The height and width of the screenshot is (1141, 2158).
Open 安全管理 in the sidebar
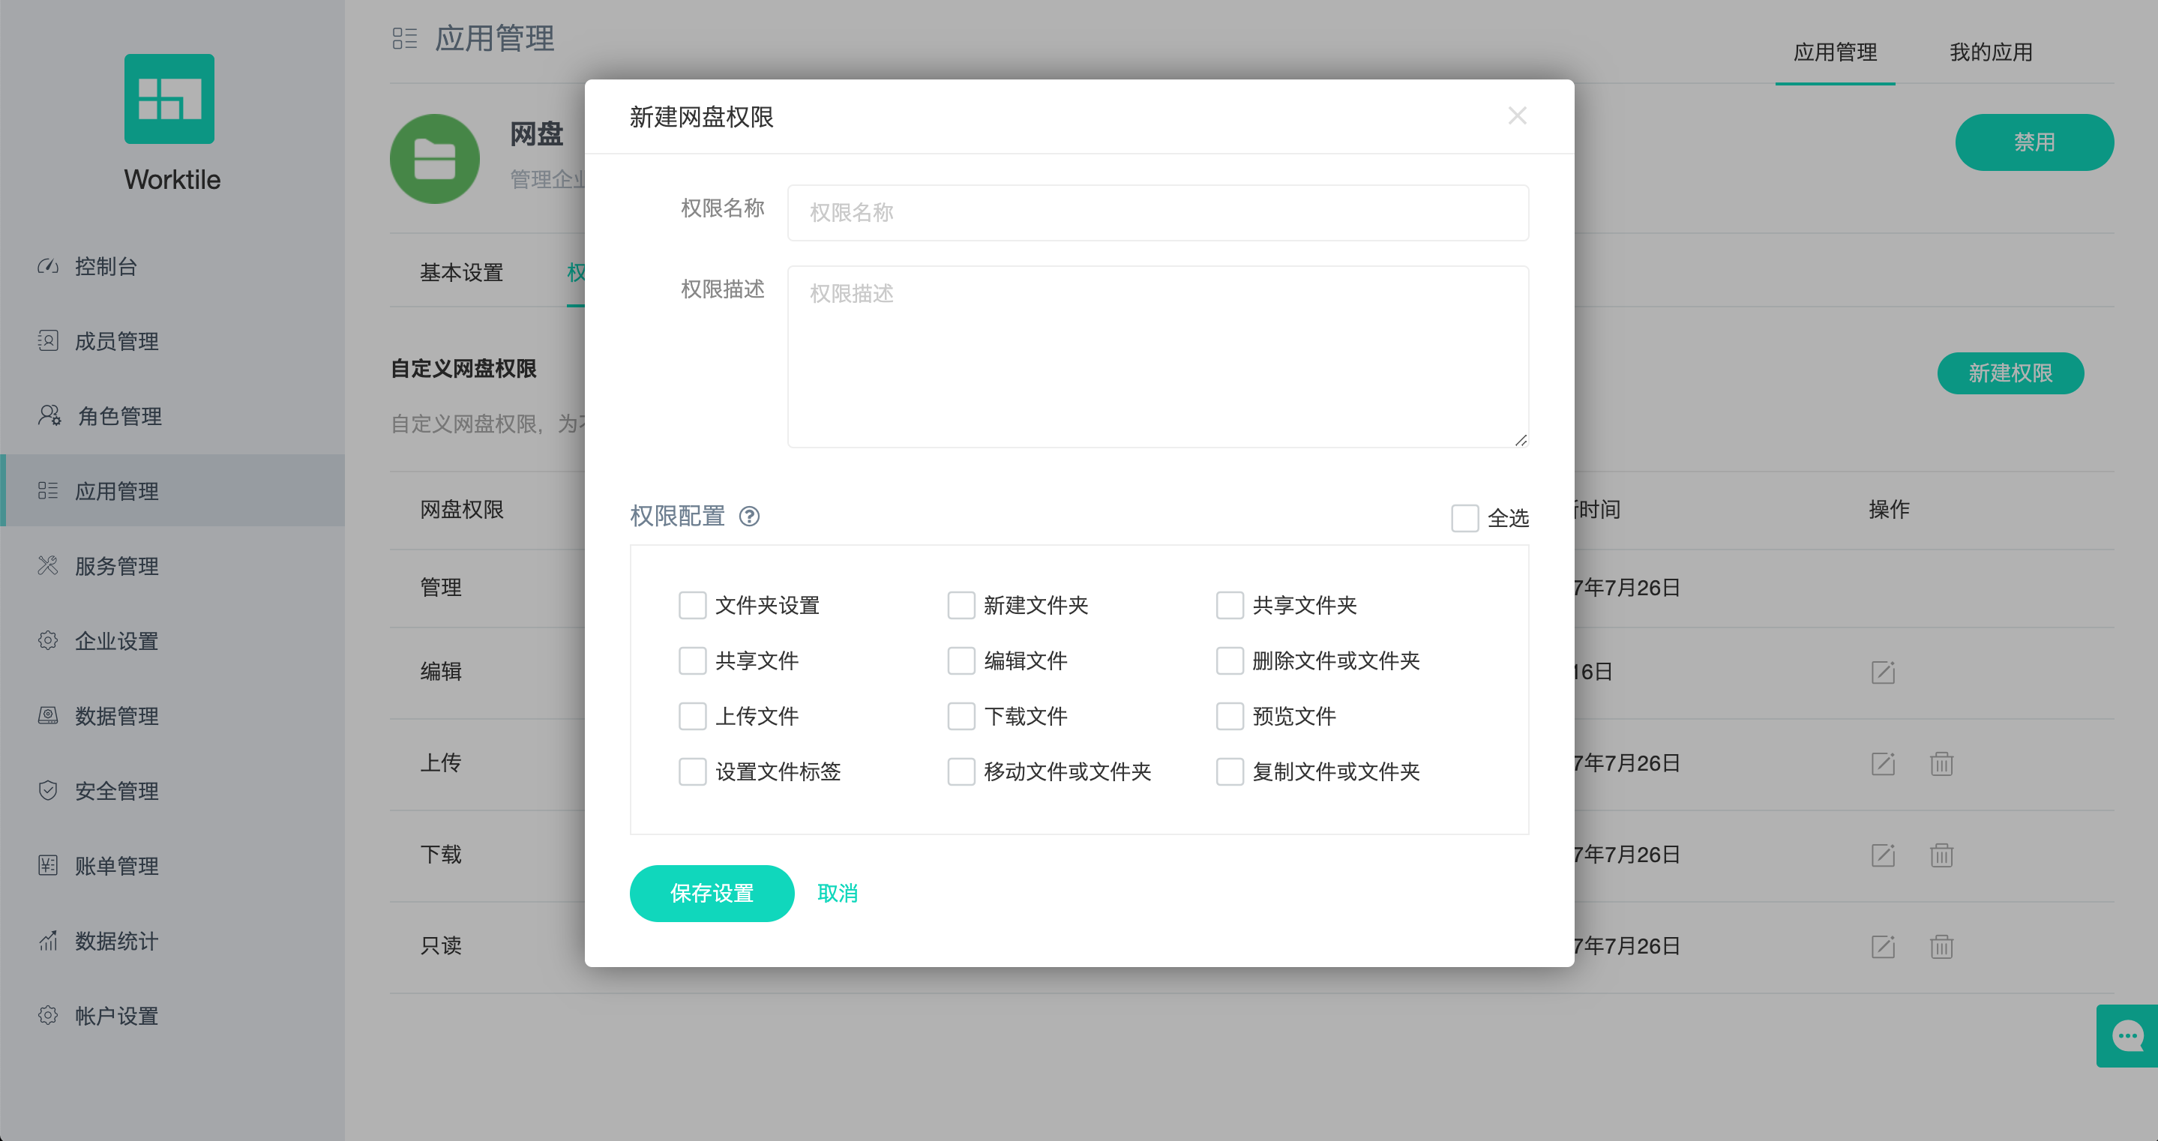click(115, 791)
